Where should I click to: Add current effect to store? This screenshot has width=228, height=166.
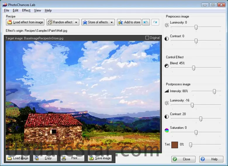(x=129, y=22)
